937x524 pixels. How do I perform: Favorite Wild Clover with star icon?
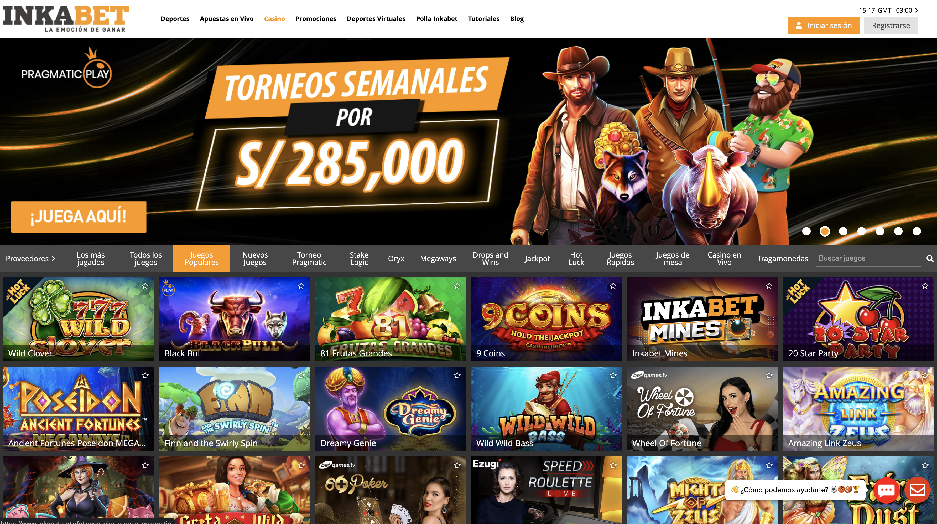[145, 286]
